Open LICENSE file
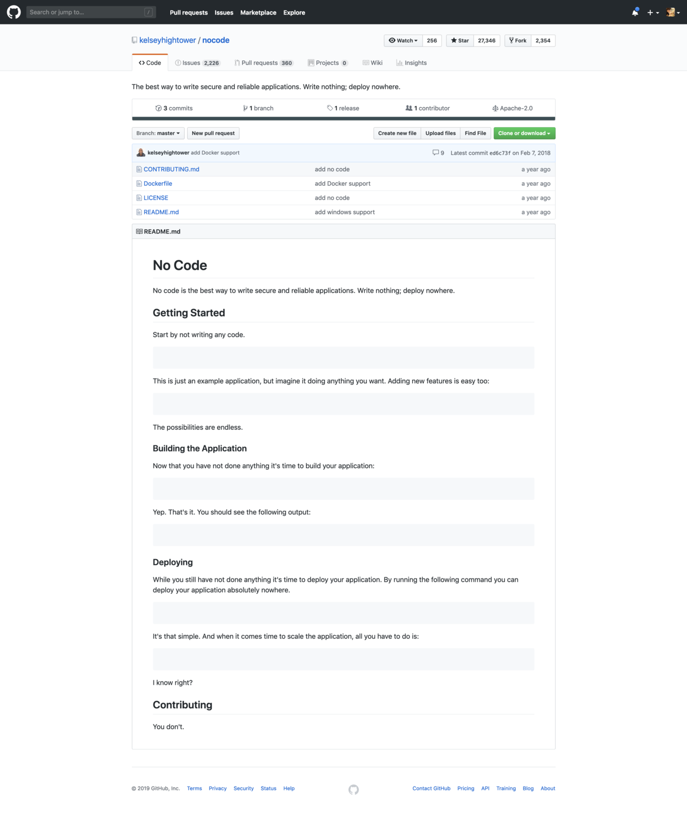The image size is (687, 817). [156, 198]
